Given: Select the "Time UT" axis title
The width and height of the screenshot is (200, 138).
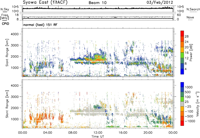Looking at the screenshot, I should click(98, 137).
